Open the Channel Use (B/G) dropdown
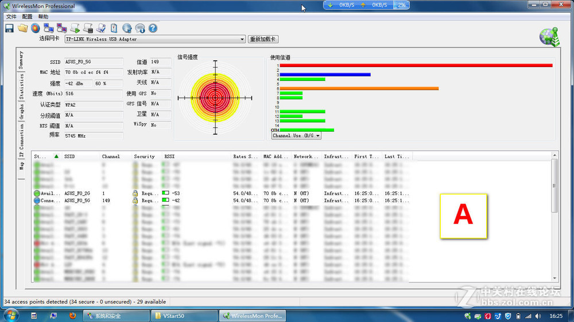Viewport: 574px width, 322px height. (296, 136)
